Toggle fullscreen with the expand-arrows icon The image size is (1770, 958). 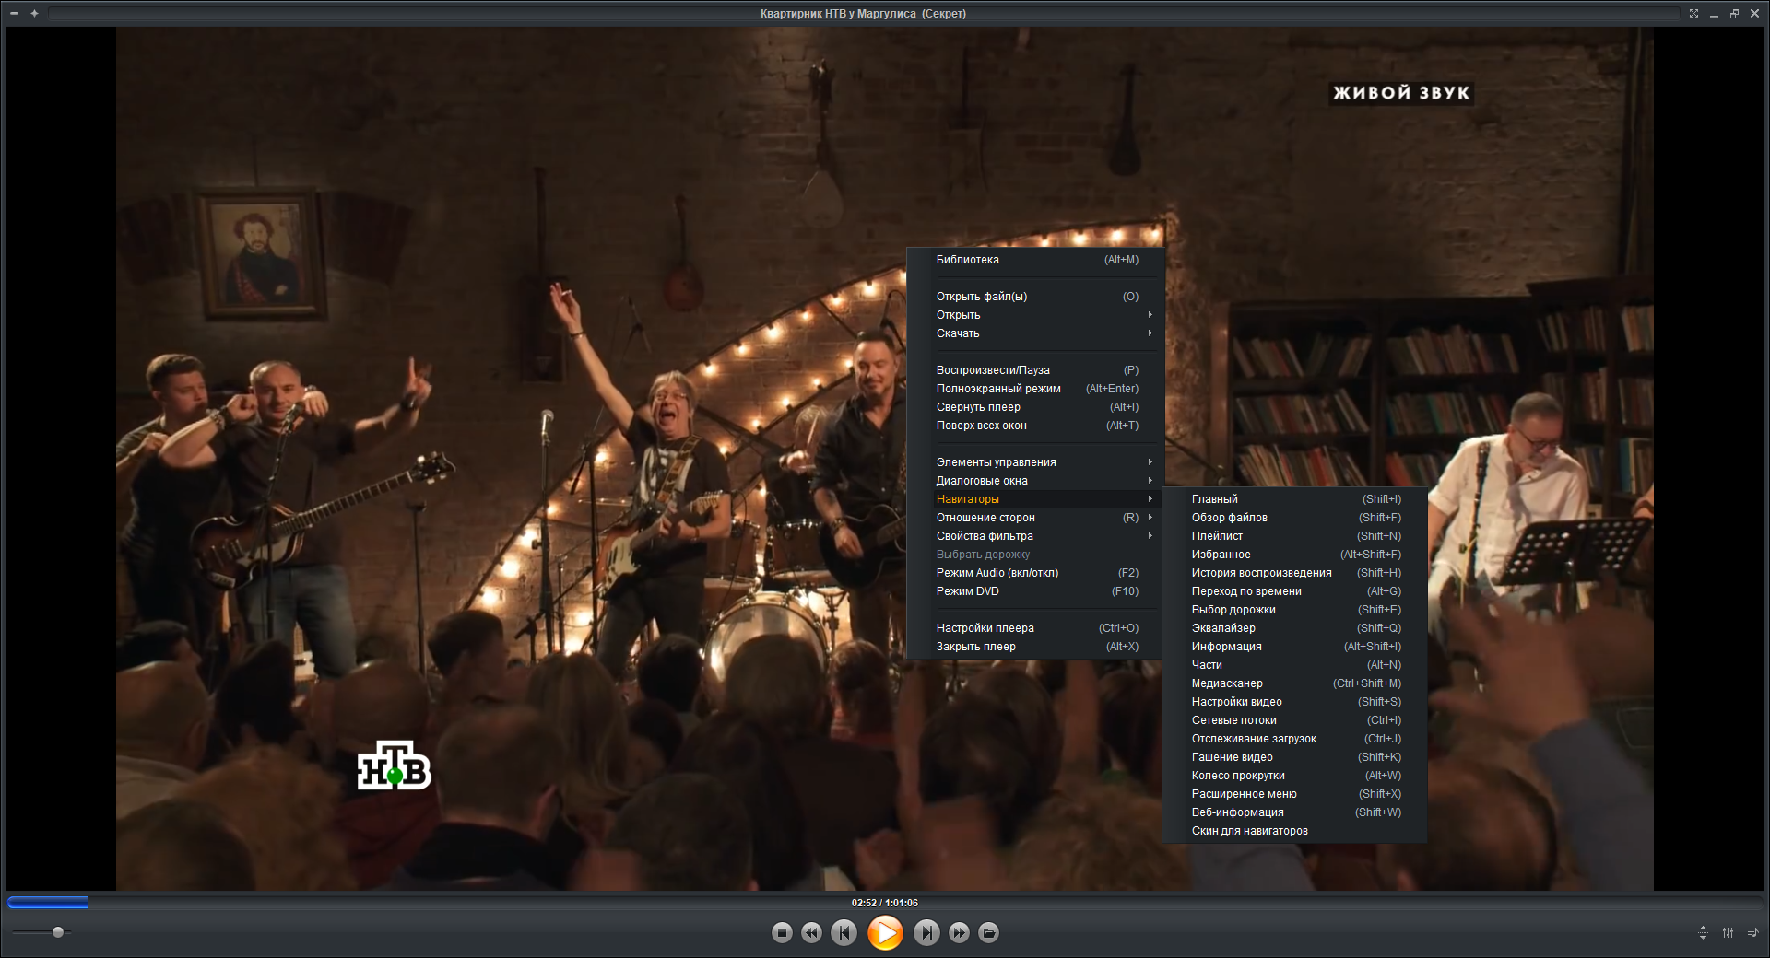(1693, 13)
